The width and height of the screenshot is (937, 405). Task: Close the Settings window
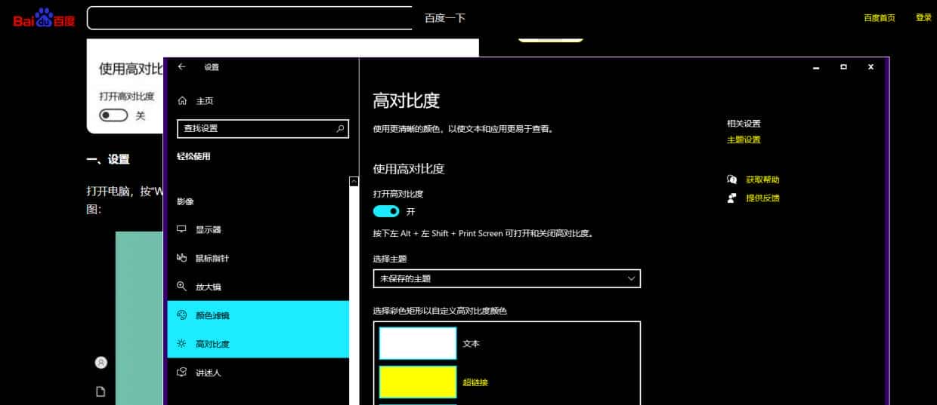click(871, 67)
